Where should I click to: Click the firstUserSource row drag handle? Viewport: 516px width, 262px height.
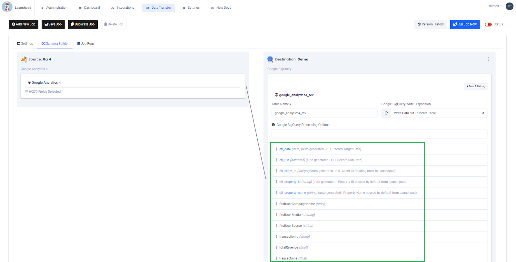[x=276, y=226]
